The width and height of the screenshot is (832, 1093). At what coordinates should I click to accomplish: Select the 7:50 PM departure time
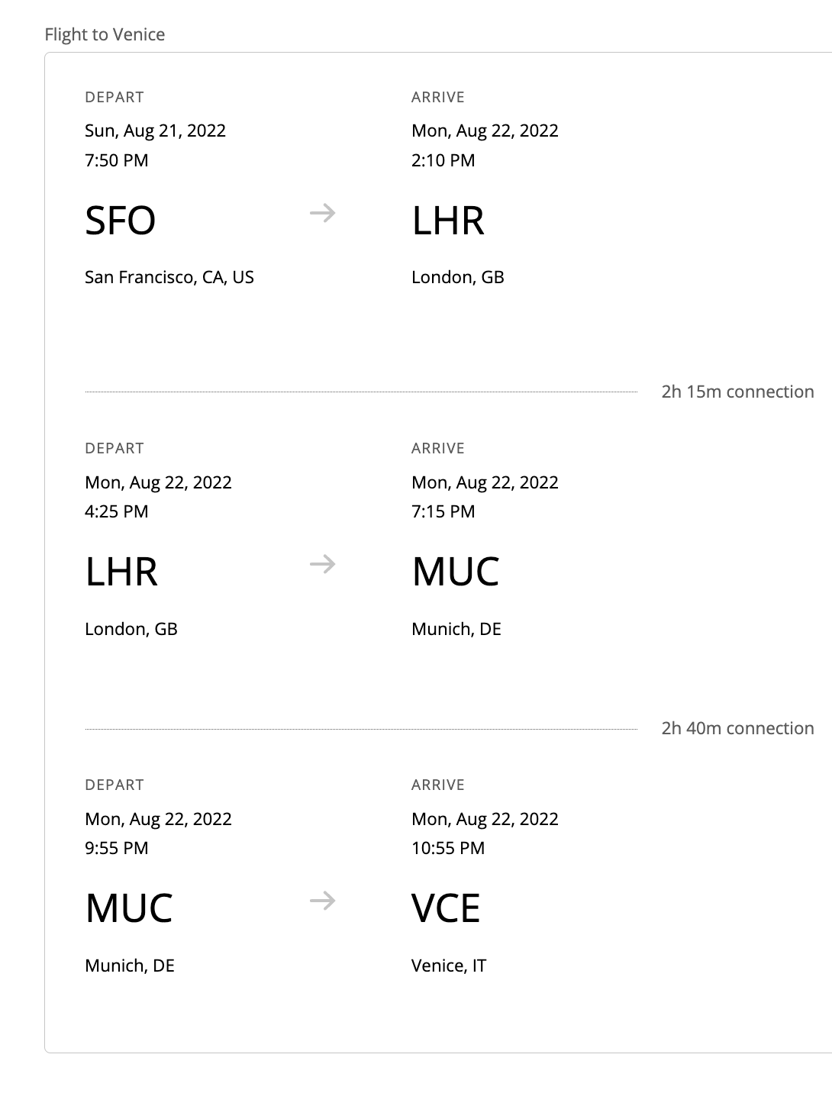[117, 160]
